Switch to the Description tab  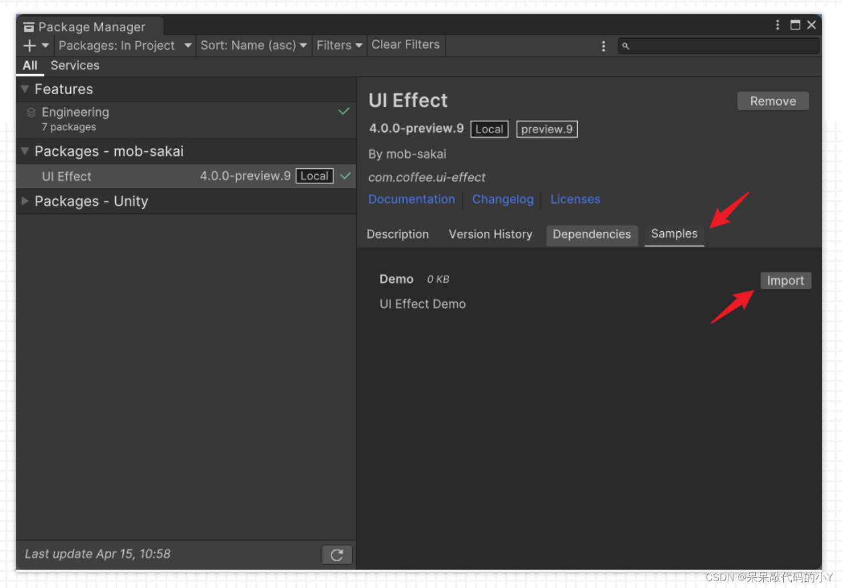(x=398, y=235)
